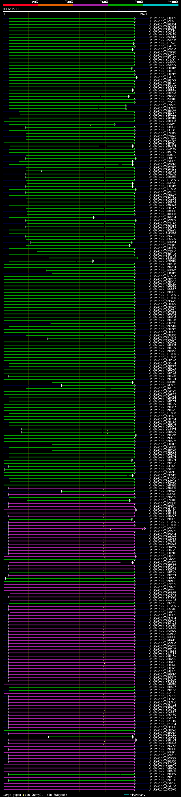Select the UniRef100_A5CBN7 label
Image resolution: width=181 pixels, height=797 pixels.
click(162, 416)
